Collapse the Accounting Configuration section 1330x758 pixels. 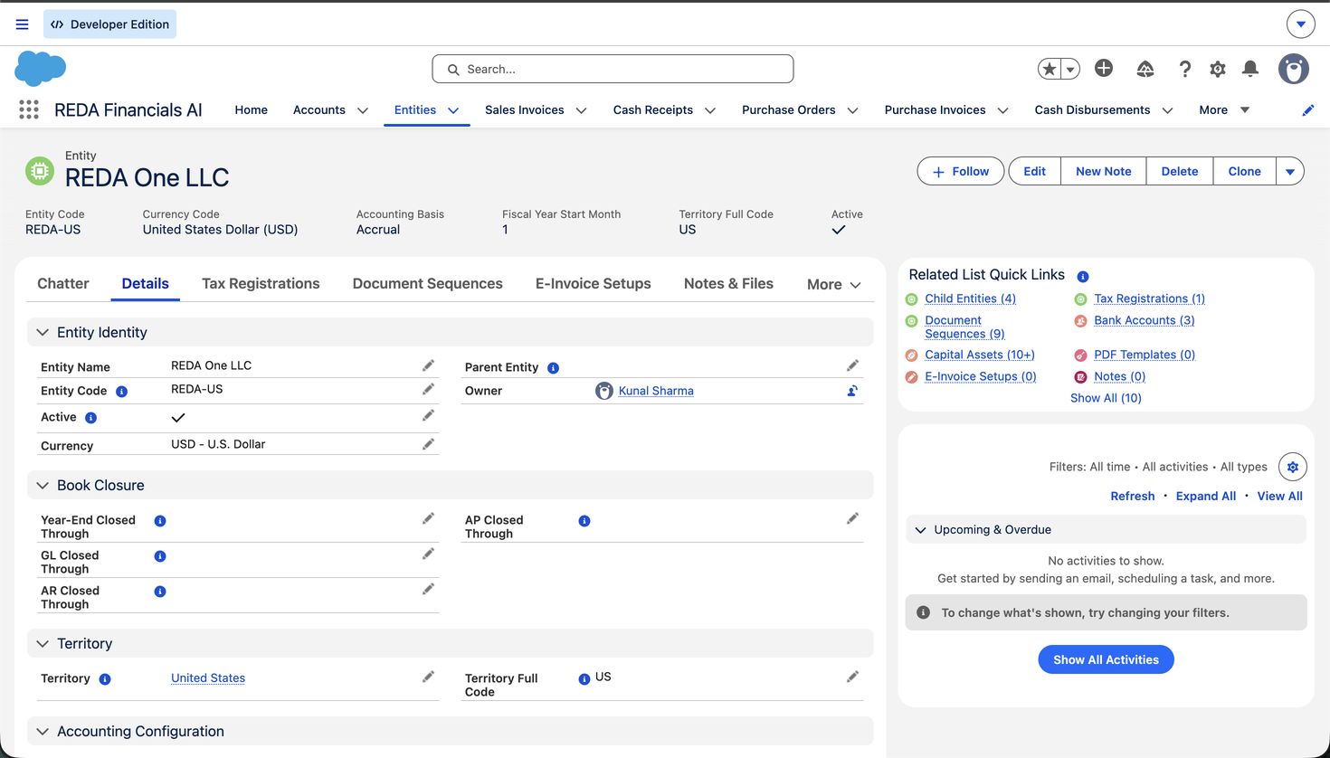click(43, 732)
